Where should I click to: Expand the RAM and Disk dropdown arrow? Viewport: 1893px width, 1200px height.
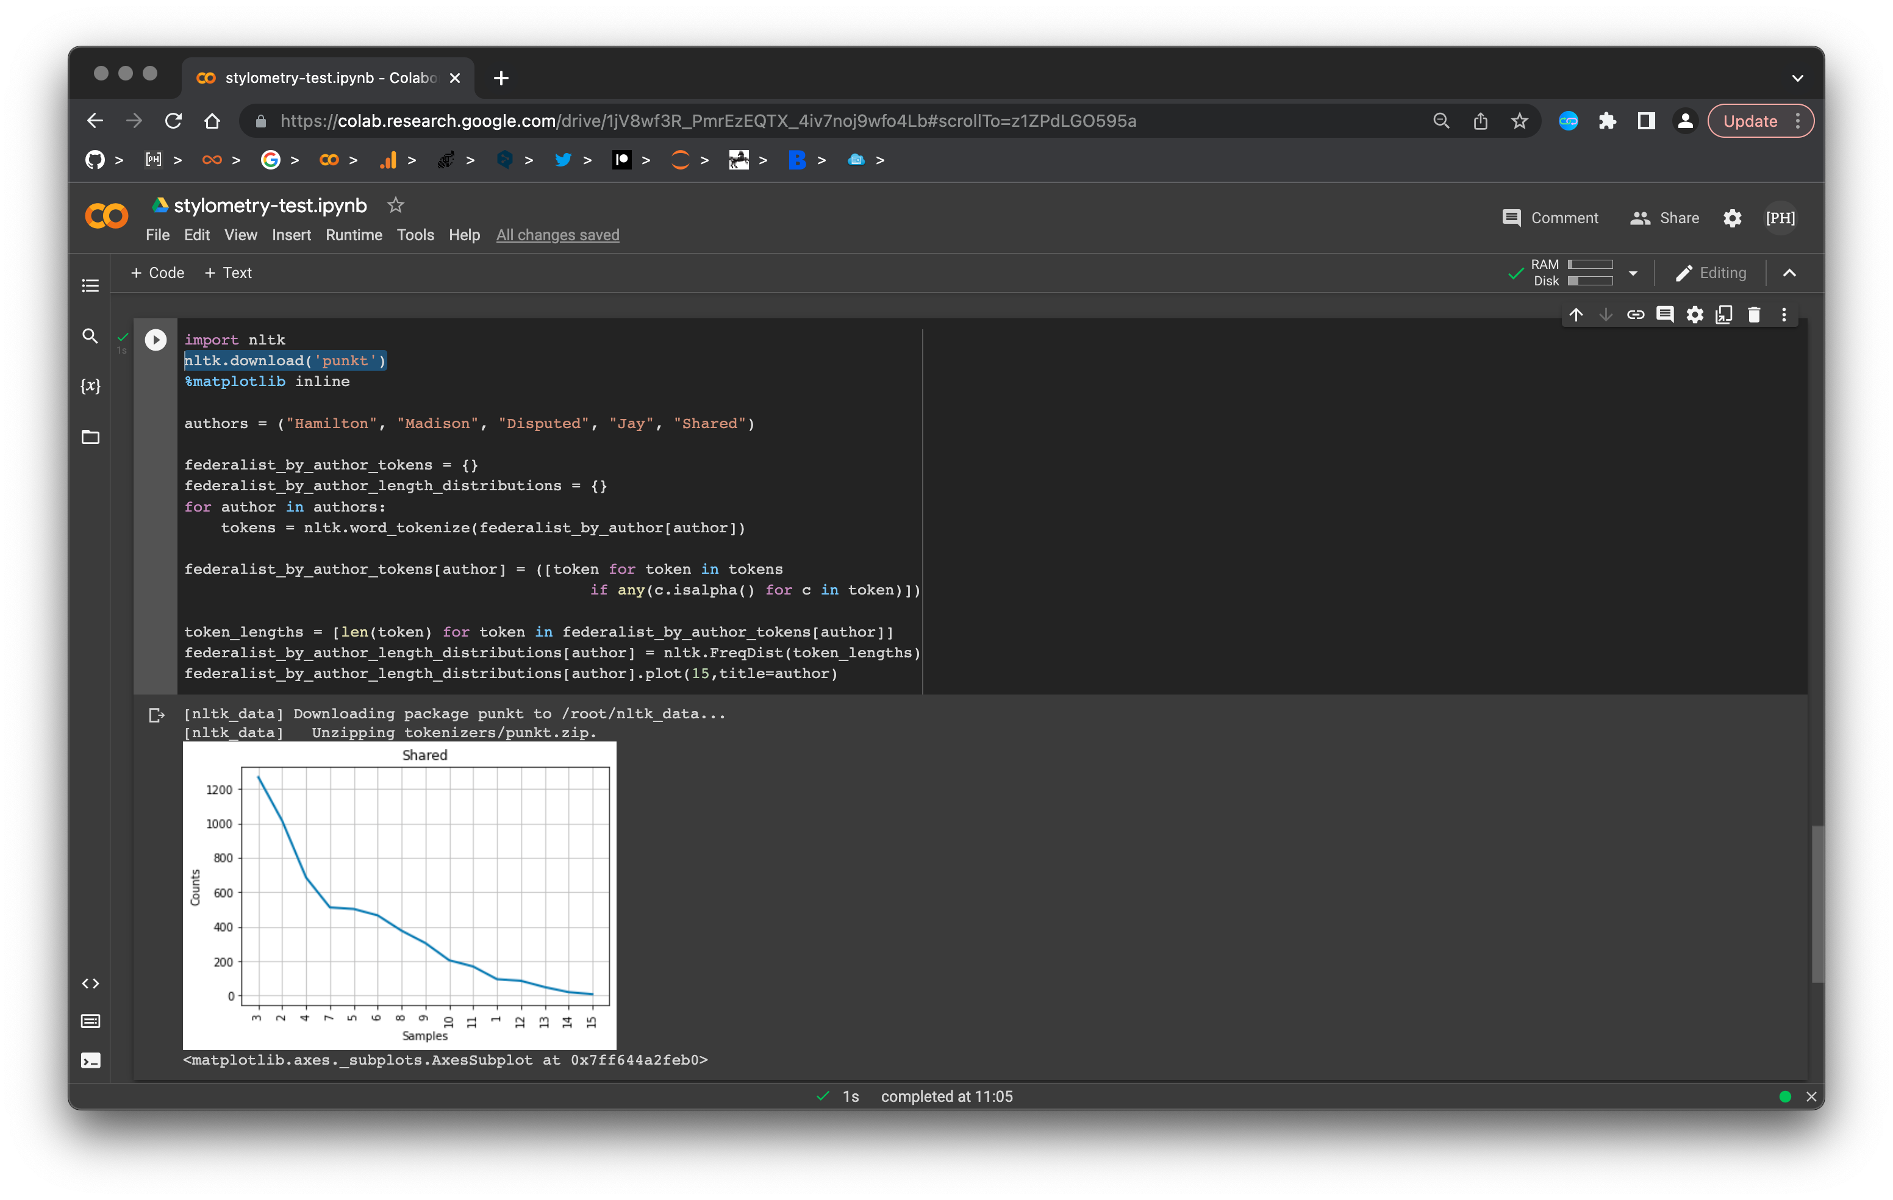(1633, 274)
